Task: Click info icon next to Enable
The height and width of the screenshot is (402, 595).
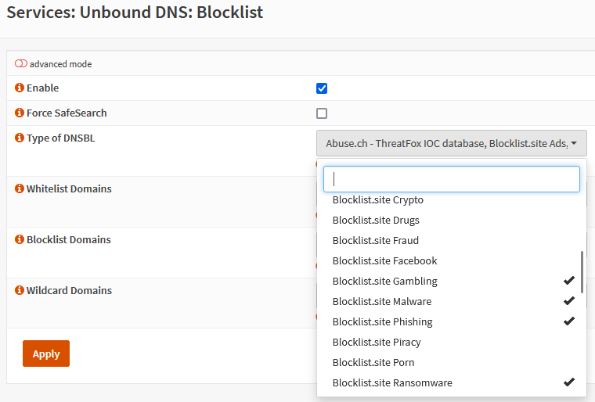Action: tap(20, 88)
